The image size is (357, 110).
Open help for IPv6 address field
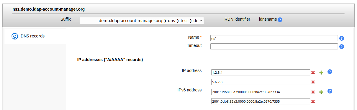[x=330, y=91]
